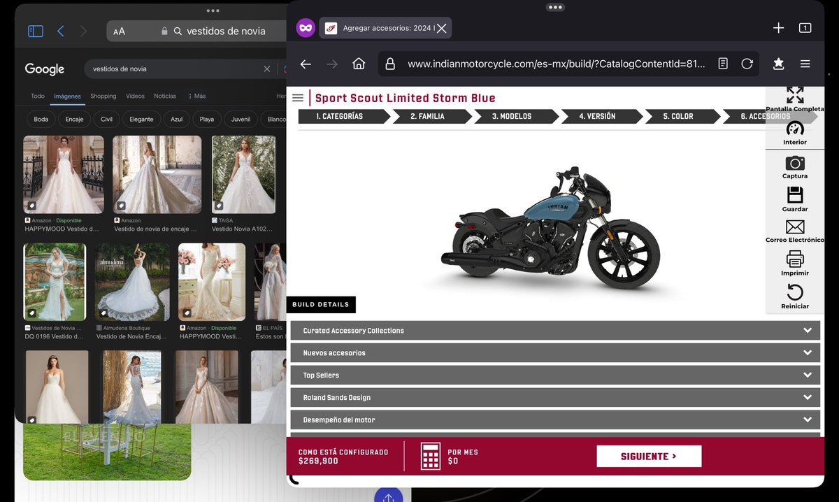The width and height of the screenshot is (839, 502).
Task: Open HAPPYMOOD Vestido first dress thumbnail
Action: [64, 174]
